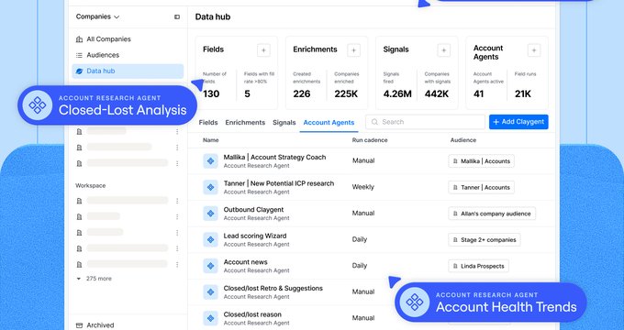This screenshot has width=624, height=330.
Task: Switch to the Fields tab
Action: pos(208,123)
